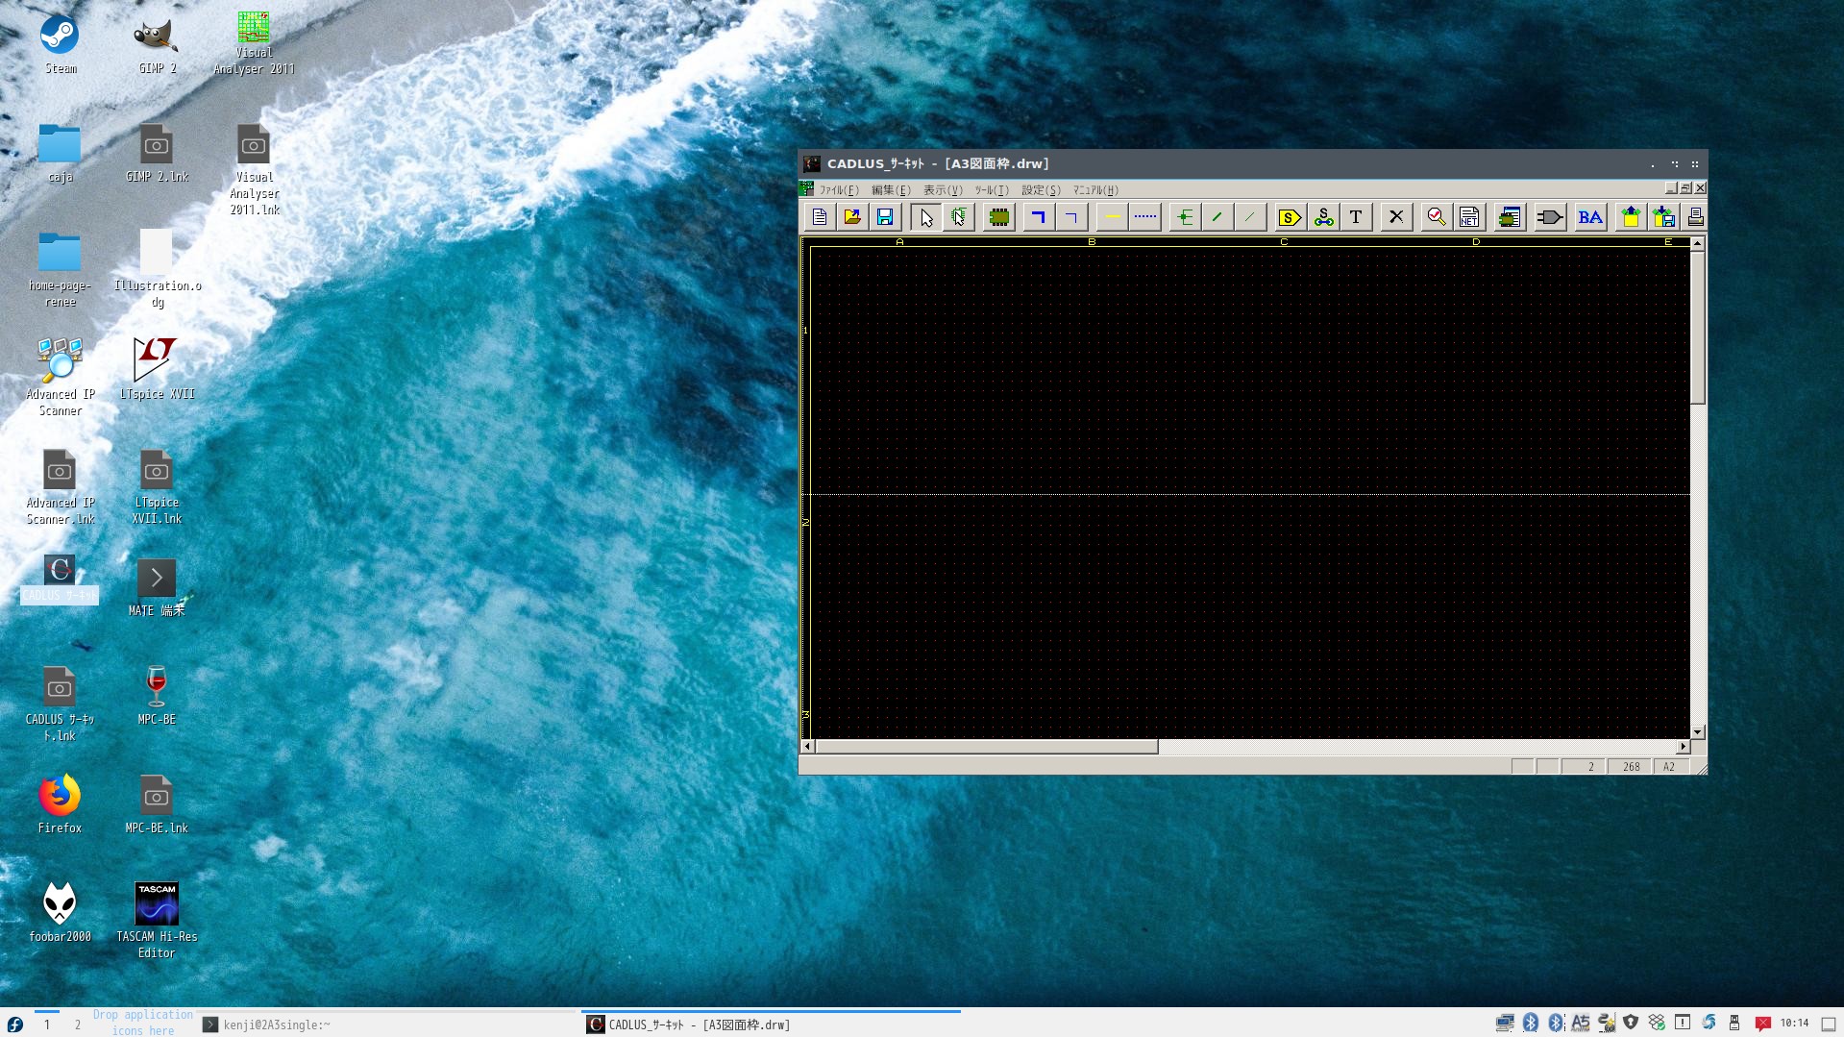Place a component using the green chip icon
This screenshot has width=1844, height=1037.
click(999, 217)
